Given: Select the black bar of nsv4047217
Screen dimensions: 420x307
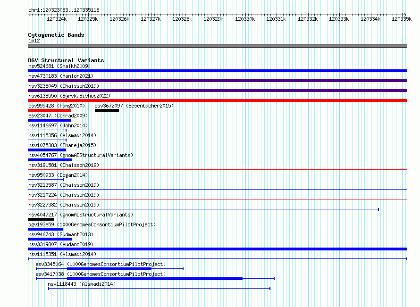Looking at the screenshot, I should click(x=41, y=219).
